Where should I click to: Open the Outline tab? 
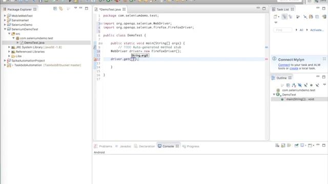tap(281, 78)
